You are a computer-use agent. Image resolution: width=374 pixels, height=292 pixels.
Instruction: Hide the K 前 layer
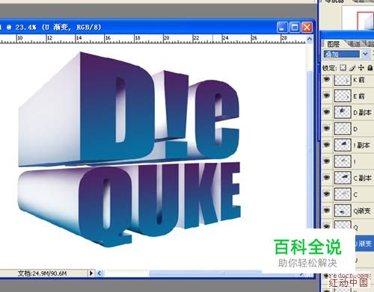(x=327, y=80)
